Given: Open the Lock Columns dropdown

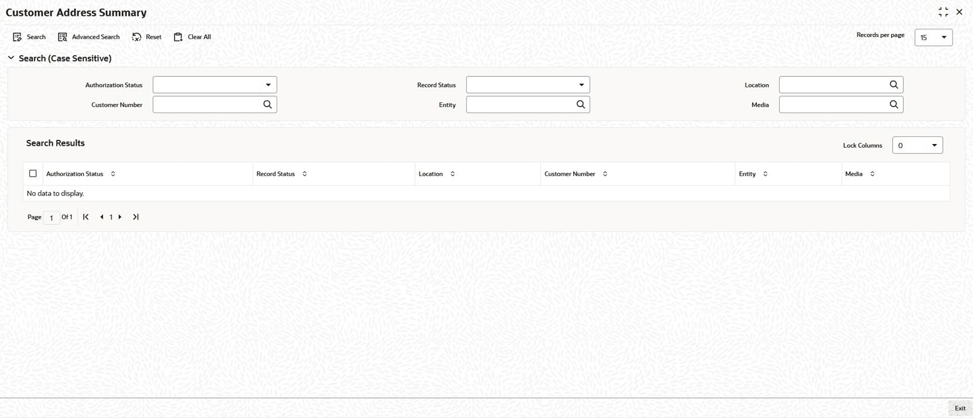Looking at the screenshot, I should pyautogui.click(x=917, y=145).
